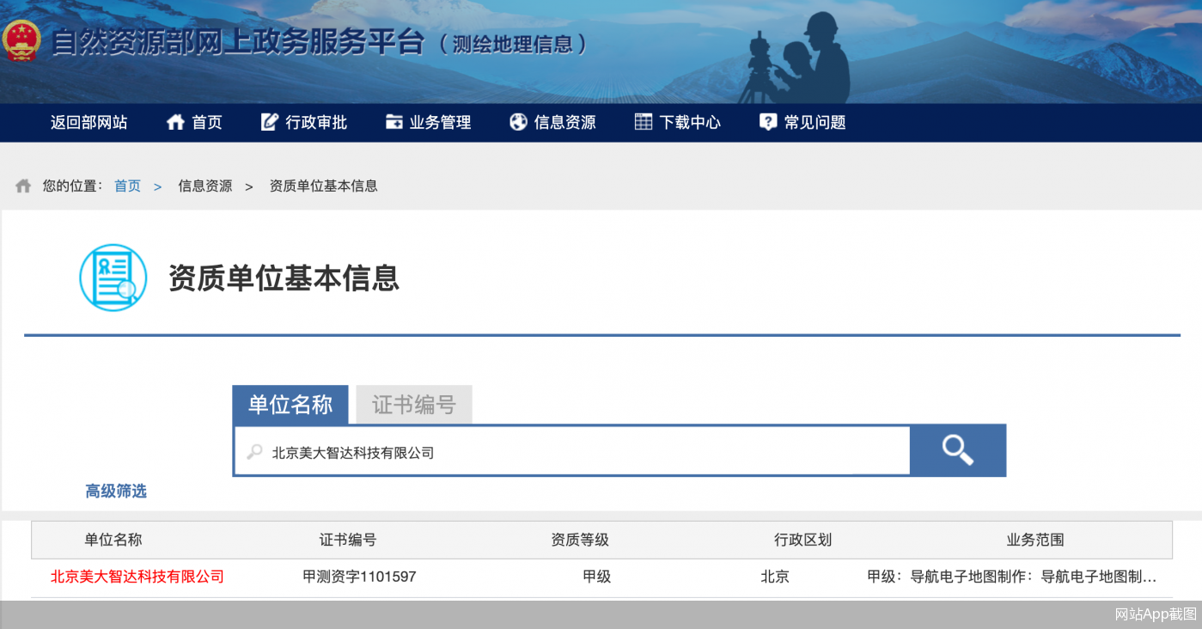Click 证书编号 column header
This screenshot has width=1202, height=629.
(x=348, y=540)
